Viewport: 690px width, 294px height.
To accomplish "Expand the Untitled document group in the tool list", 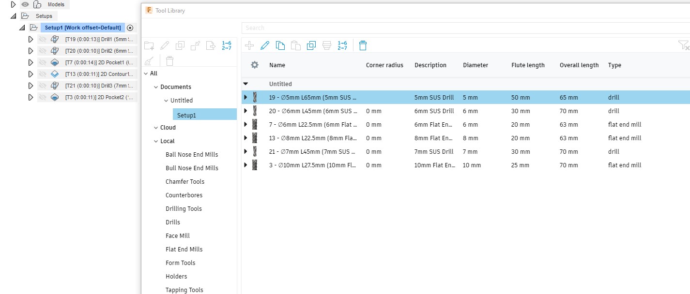I will coord(245,84).
